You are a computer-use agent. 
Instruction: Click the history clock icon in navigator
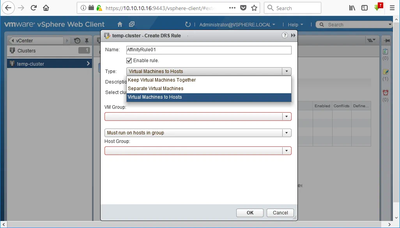[77, 41]
